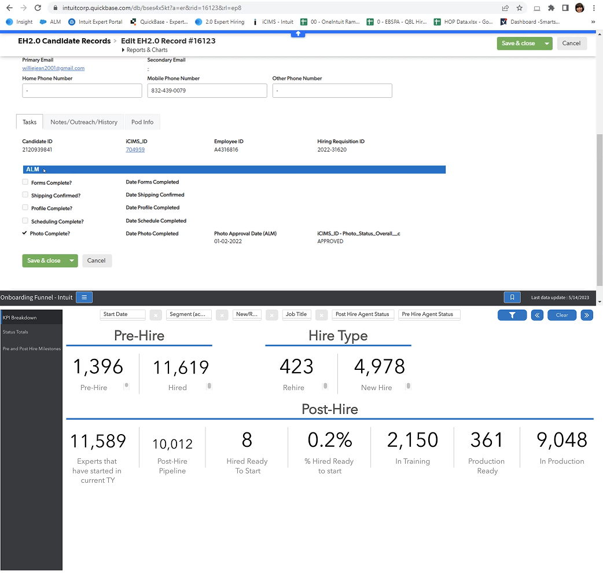The image size is (603, 573).
Task: Open the Insight bookmark
Action: 19,22
